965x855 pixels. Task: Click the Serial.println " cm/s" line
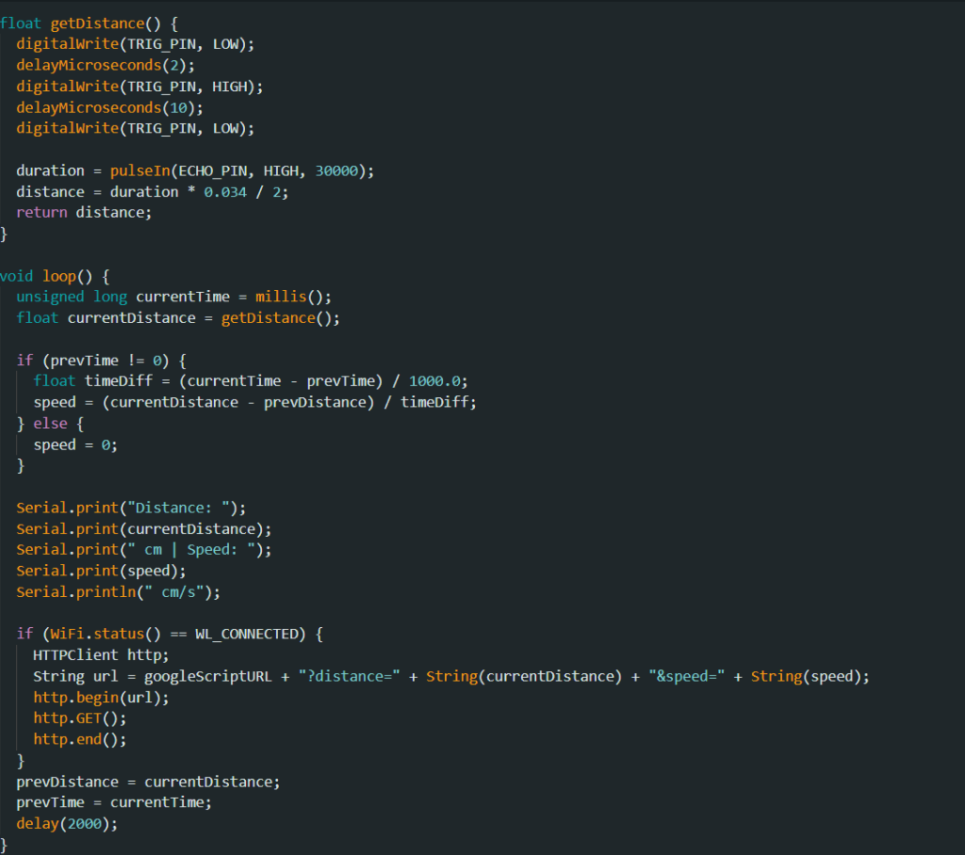(x=118, y=592)
